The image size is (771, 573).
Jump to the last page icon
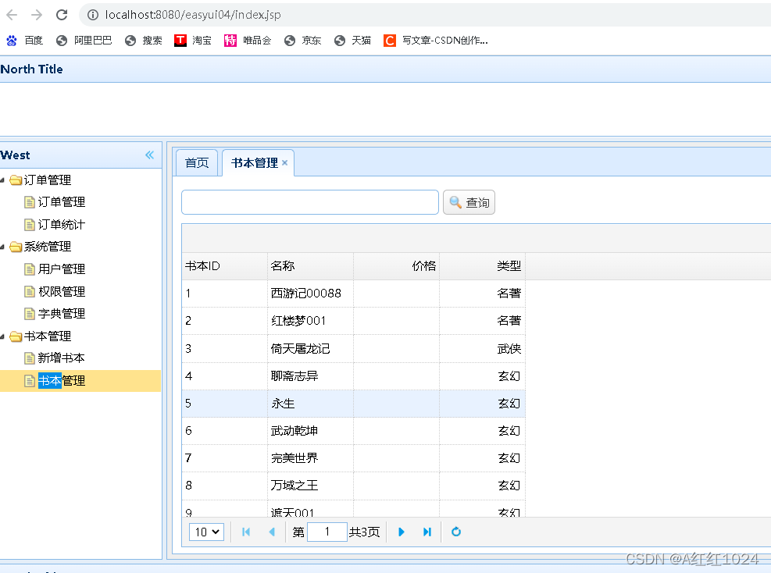[x=427, y=532]
